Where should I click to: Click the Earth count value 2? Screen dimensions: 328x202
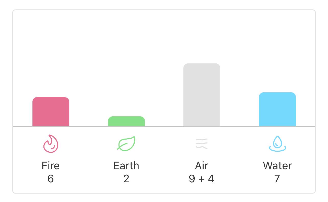coord(126,178)
